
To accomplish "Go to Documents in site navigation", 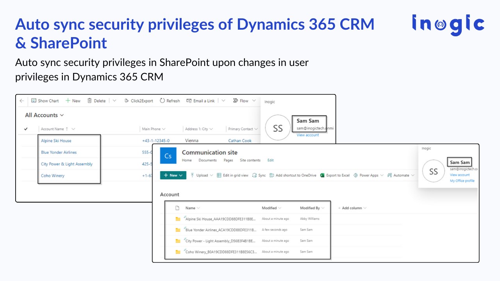I will (x=207, y=160).
